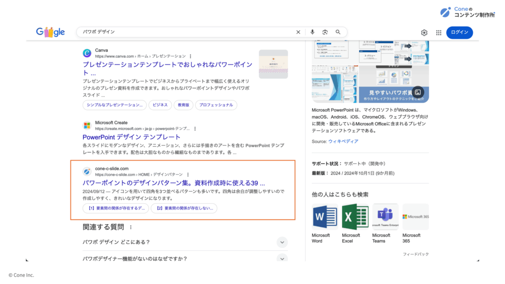Click the Canva favicon
This screenshot has height=284, width=505.
pos(87,53)
